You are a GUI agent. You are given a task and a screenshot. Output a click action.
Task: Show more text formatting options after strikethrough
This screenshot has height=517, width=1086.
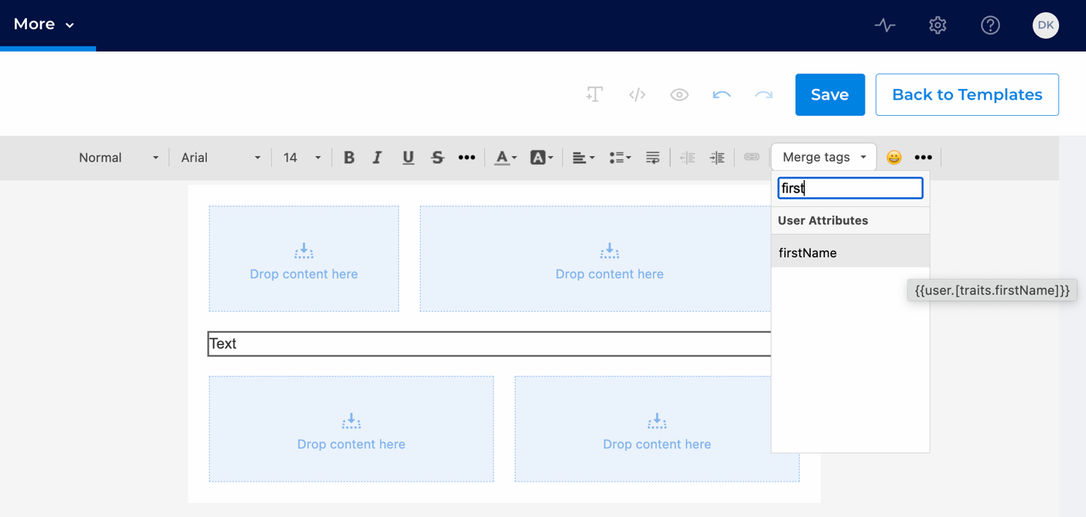(x=467, y=158)
